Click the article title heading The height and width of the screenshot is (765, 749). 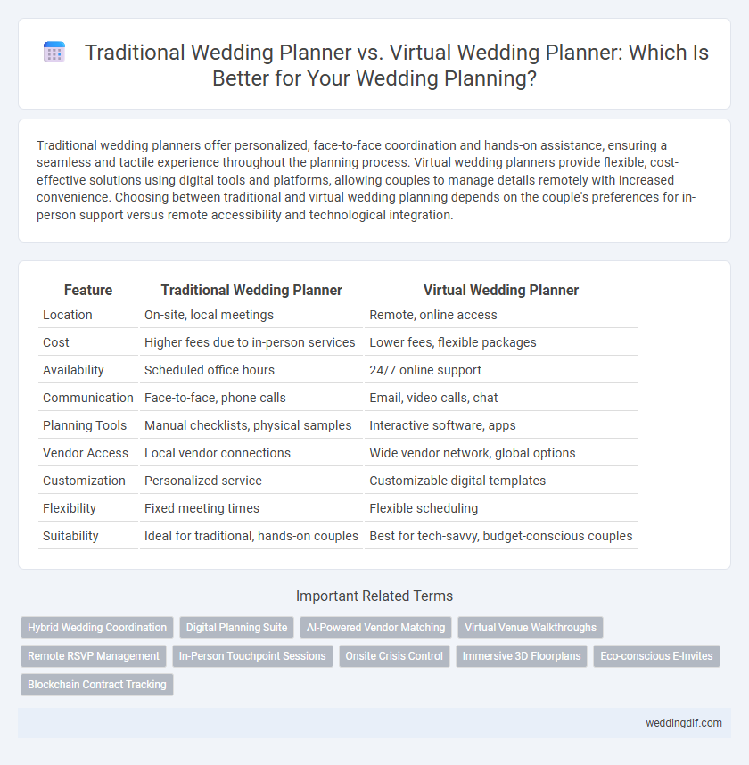pyautogui.click(x=396, y=65)
